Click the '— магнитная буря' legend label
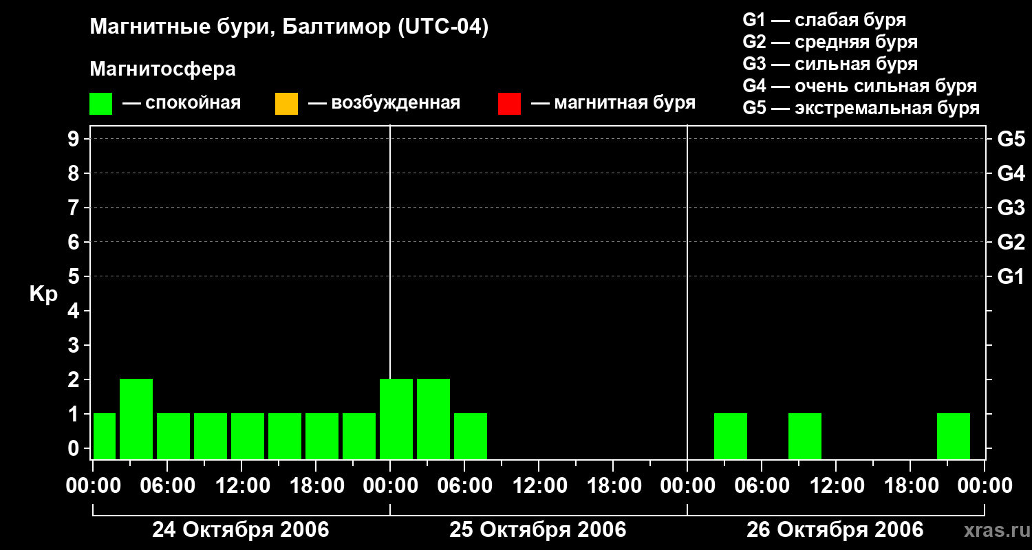Screen dimensions: 1032x550 click(x=613, y=103)
